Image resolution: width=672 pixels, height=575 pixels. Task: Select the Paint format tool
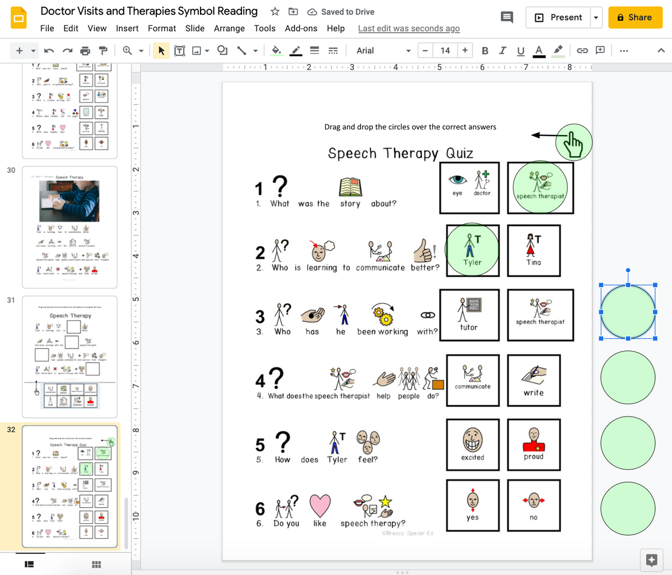coord(103,51)
